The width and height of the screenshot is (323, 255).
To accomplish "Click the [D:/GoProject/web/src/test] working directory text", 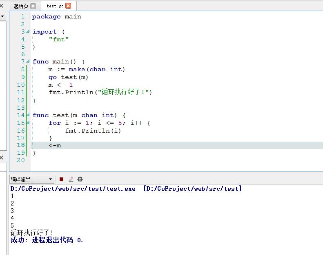I will pyautogui.click(x=192, y=189).
